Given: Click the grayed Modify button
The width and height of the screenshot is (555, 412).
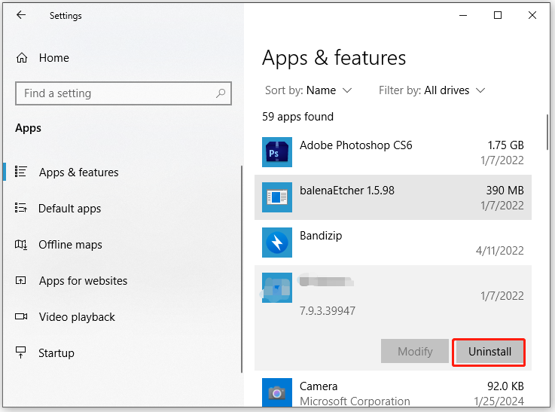Looking at the screenshot, I should 415,352.
